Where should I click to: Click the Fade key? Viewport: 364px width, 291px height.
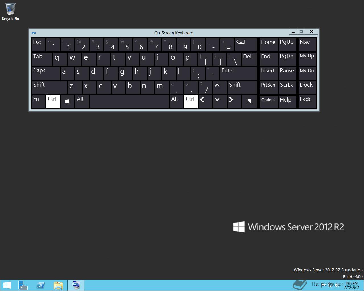click(307, 102)
